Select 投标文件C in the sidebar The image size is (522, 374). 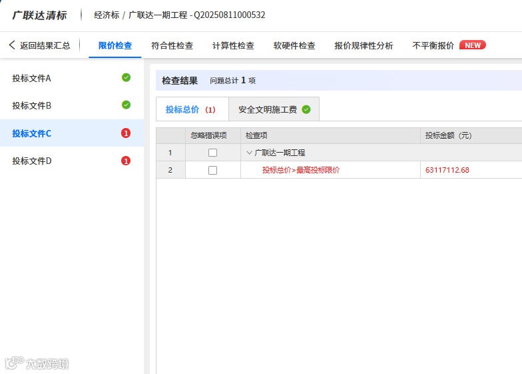(x=72, y=133)
